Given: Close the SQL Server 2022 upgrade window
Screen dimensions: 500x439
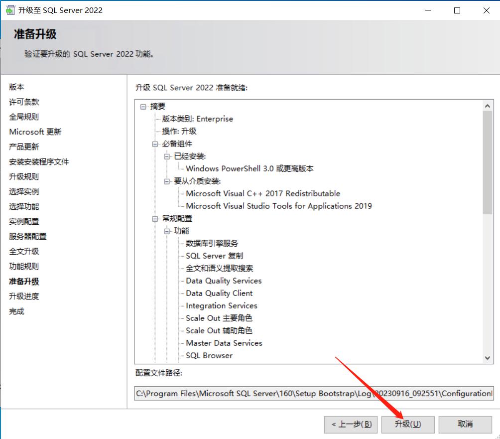Looking at the screenshot, I should coord(486,10).
